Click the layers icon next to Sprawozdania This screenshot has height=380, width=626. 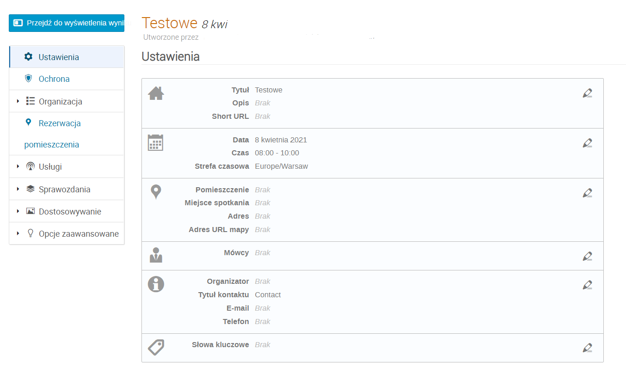pyautogui.click(x=31, y=189)
